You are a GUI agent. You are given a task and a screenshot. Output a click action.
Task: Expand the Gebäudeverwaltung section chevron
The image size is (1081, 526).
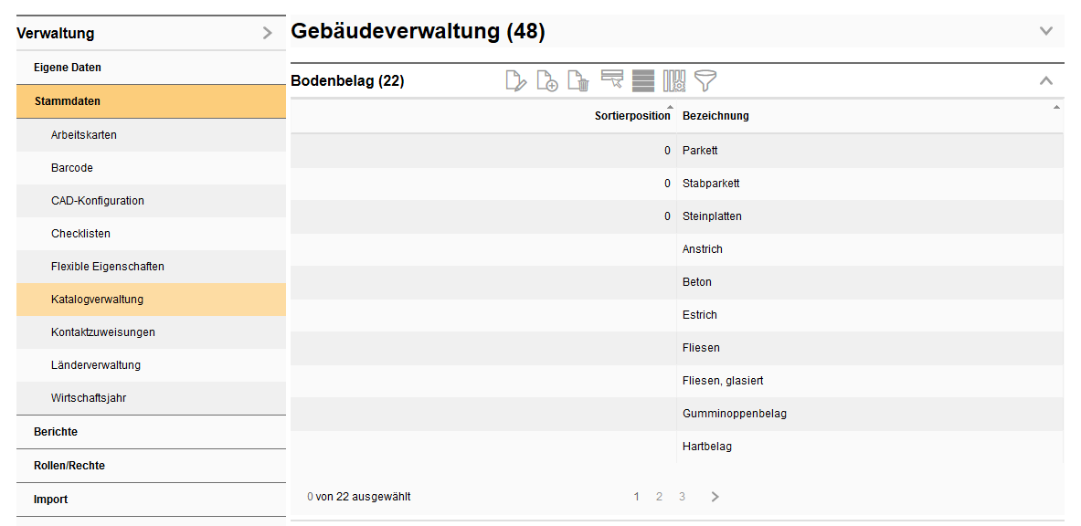tap(1046, 31)
